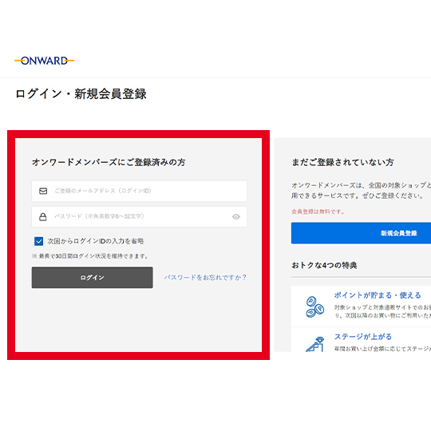Click the おトクな4つの特典 section heading
Screen dimensions: 431x431
324,265
